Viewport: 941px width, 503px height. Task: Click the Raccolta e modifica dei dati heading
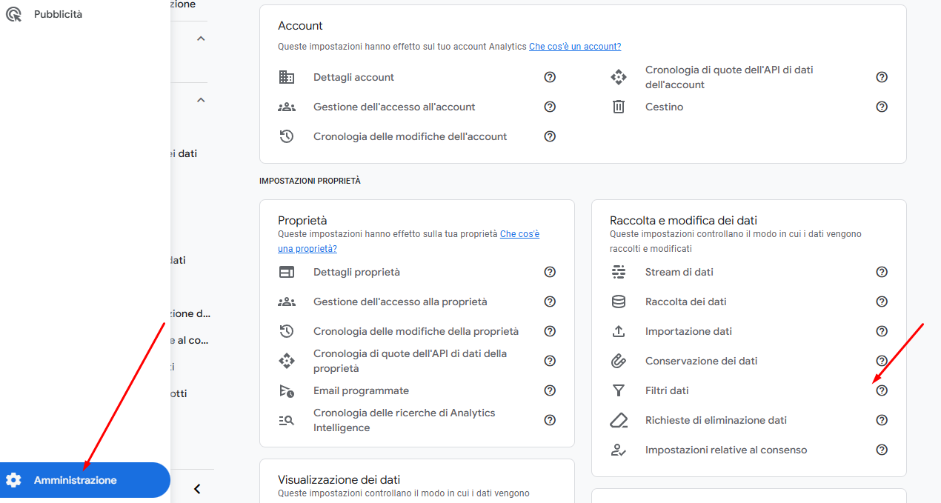(683, 220)
